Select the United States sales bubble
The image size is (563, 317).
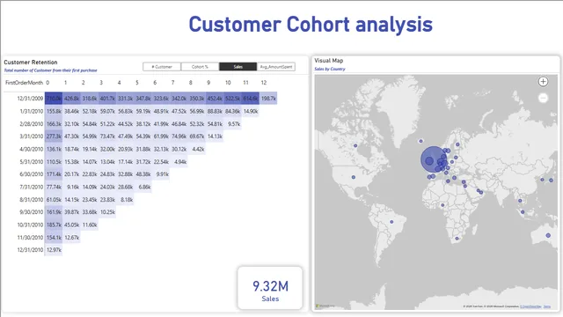point(354,177)
